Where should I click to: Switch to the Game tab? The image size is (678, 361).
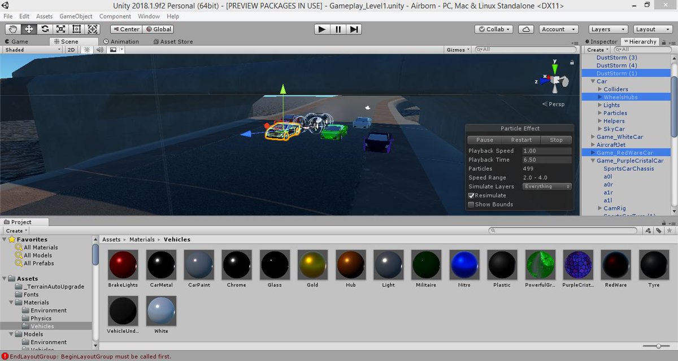click(x=16, y=42)
